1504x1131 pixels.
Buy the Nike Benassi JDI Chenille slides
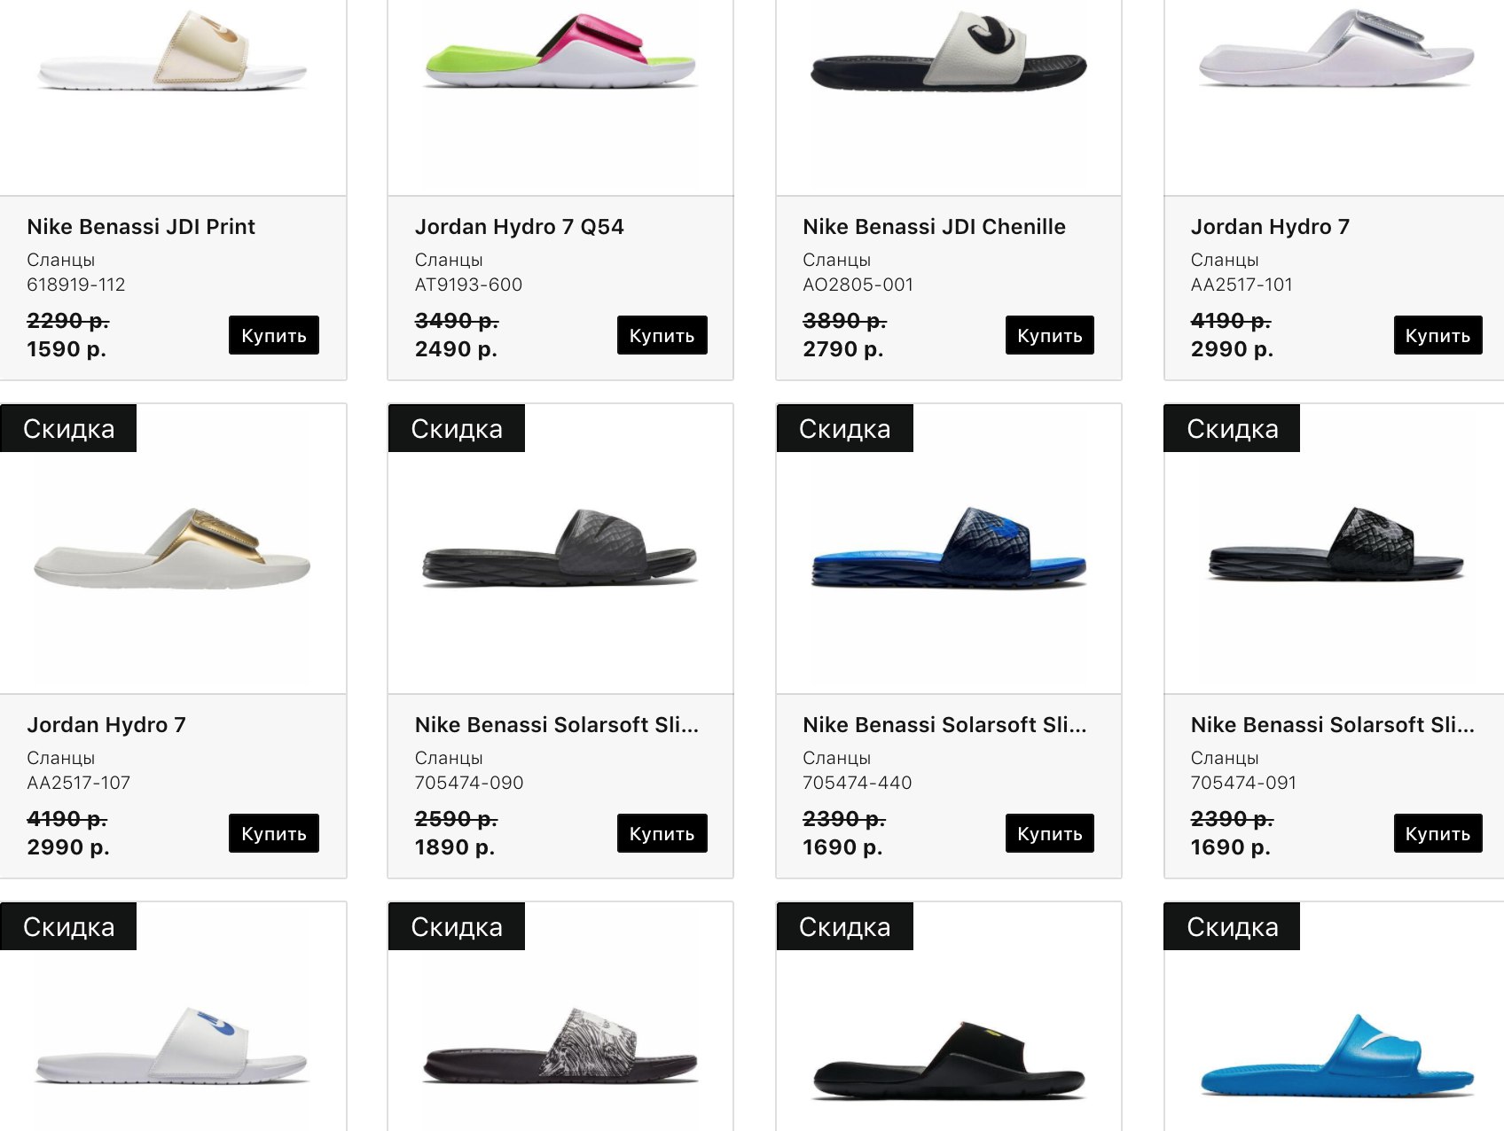coord(1050,335)
